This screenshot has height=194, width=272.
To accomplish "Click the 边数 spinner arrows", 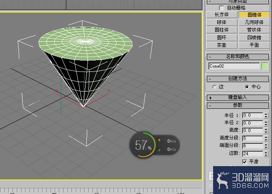I will [266, 154].
